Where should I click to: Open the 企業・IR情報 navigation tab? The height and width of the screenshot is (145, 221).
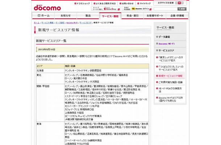click(177, 16)
